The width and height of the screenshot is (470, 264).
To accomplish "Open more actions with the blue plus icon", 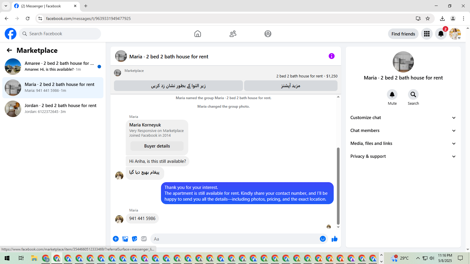I will (116, 239).
